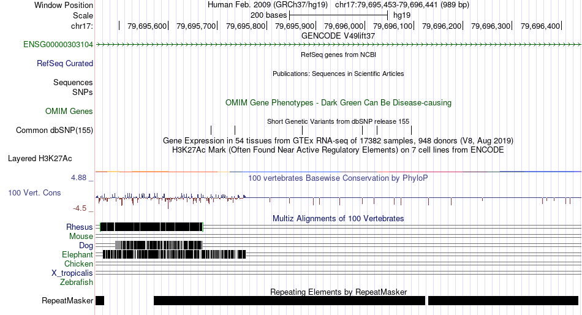Click the RepeatMasker track label
Image resolution: width=582 pixels, height=315 pixels.
click(67, 300)
